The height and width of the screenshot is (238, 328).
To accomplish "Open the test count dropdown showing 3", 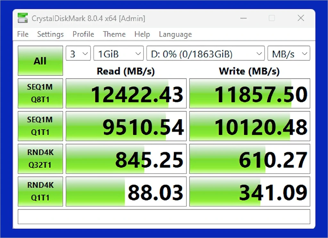I will coord(78,53).
